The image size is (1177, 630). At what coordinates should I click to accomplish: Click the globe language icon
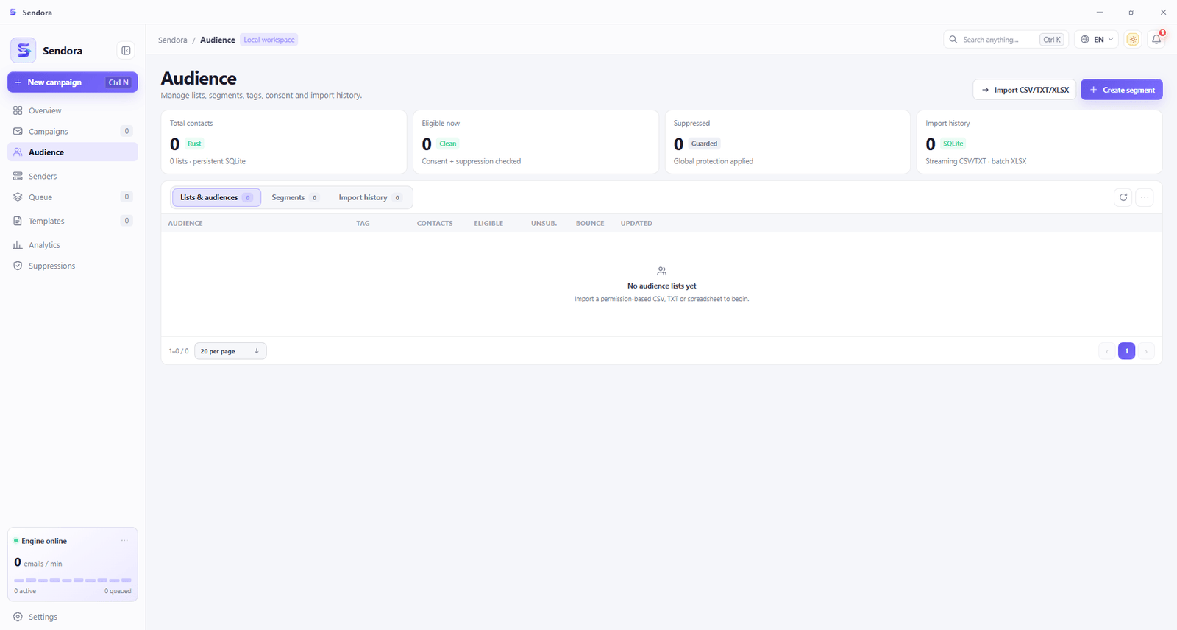(x=1085, y=40)
